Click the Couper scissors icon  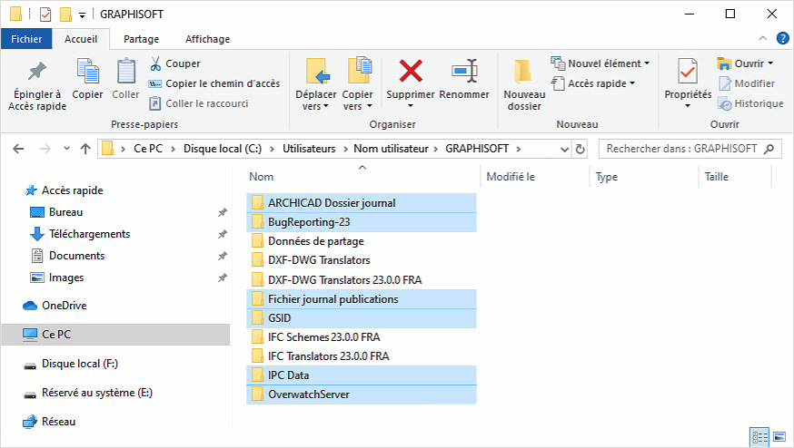tap(155, 63)
